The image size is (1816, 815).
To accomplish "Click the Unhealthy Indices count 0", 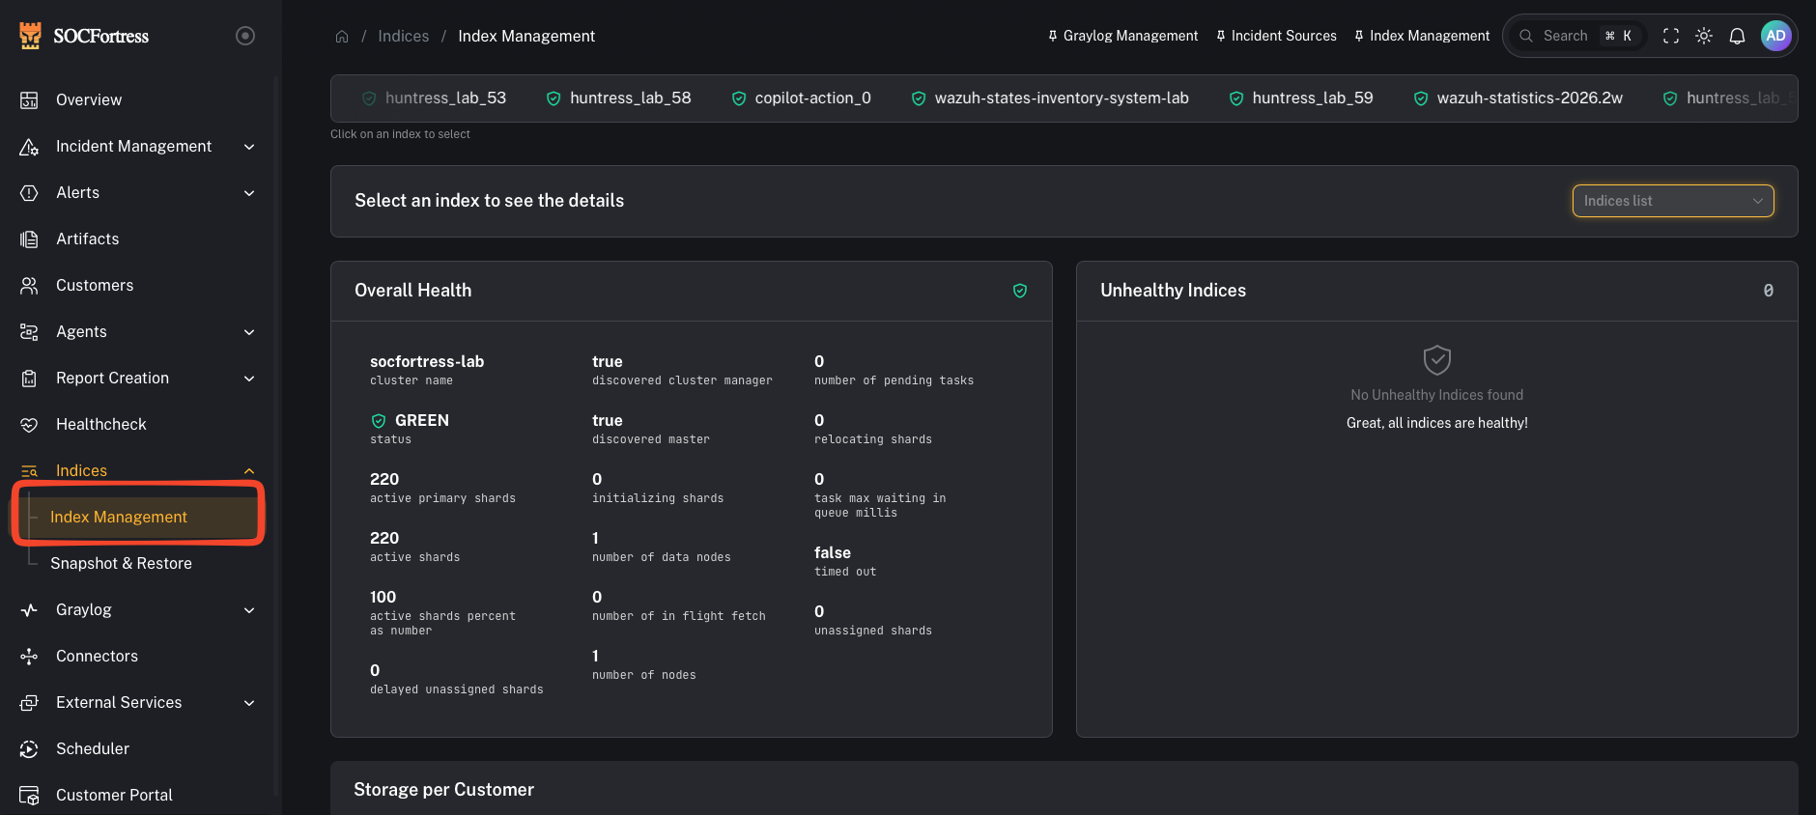I will (1769, 291).
